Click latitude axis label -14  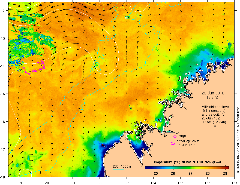(x=3, y=66)
